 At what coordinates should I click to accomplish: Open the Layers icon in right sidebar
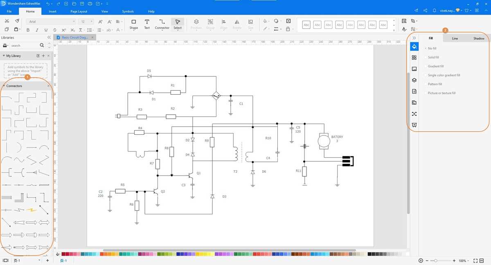pos(414,80)
